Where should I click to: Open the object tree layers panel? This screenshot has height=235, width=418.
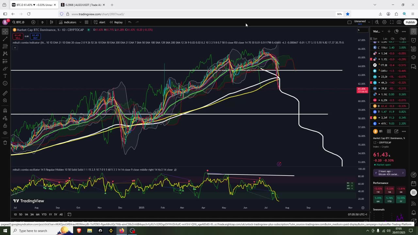tap(413, 57)
